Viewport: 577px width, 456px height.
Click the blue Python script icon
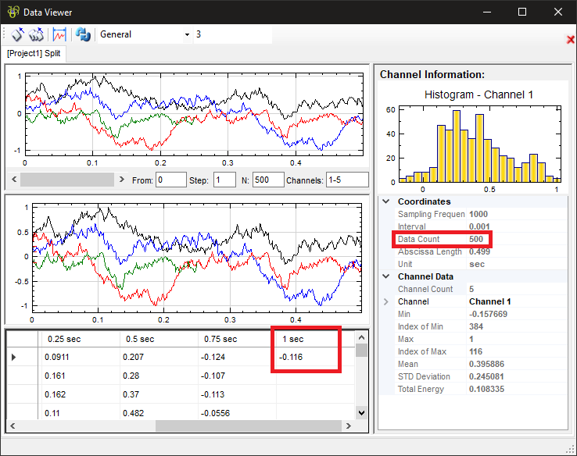click(81, 34)
